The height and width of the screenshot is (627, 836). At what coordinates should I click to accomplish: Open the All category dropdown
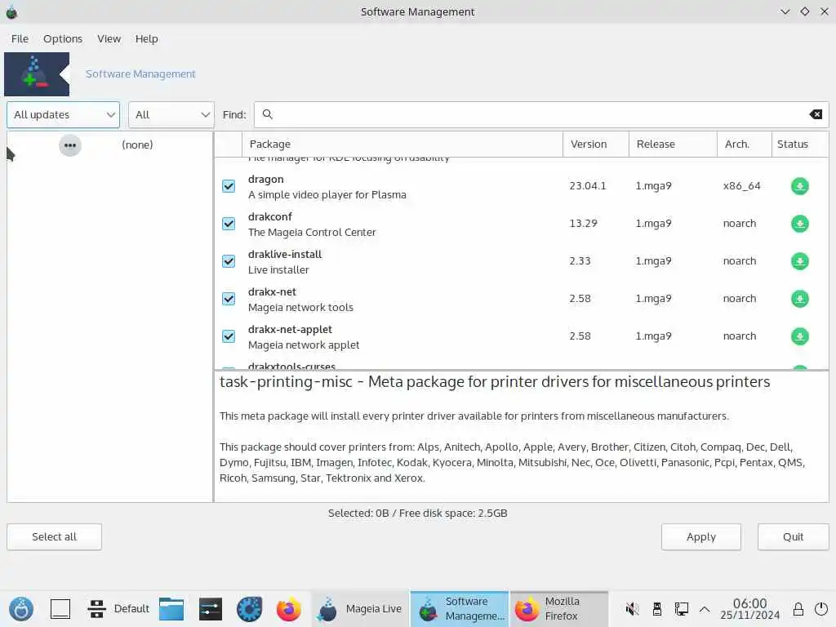pyautogui.click(x=171, y=114)
